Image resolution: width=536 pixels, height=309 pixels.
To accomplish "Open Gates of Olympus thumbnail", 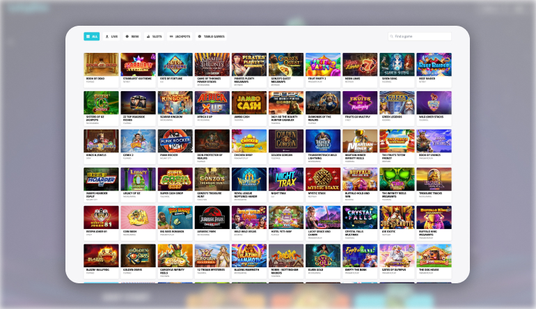I will click(x=397, y=255).
